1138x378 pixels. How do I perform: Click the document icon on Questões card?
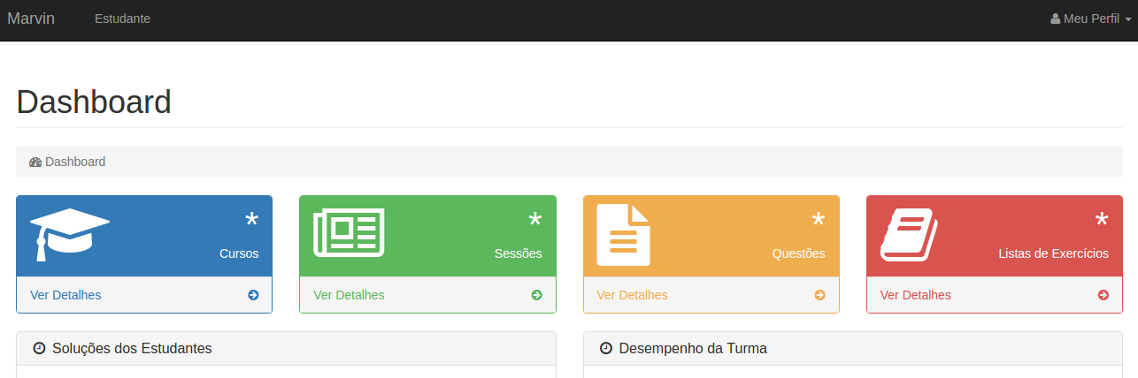click(x=623, y=235)
